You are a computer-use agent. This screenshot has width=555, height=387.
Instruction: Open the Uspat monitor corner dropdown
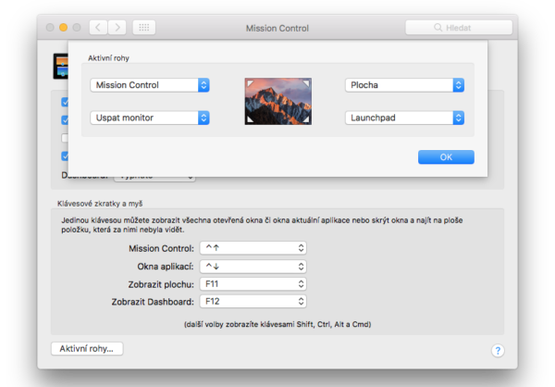point(150,118)
